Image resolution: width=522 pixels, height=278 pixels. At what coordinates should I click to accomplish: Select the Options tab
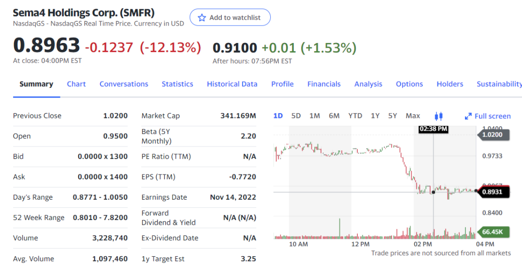pos(409,84)
